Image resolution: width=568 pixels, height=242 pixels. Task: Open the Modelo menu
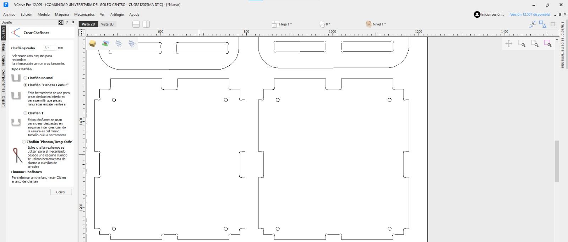click(44, 15)
